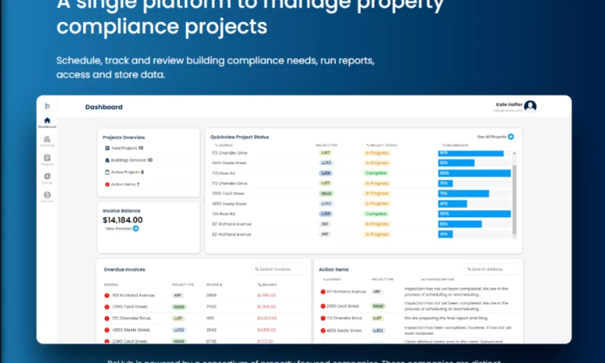Click Action Description header in Action Items
605x363 pixels.
[437, 279]
